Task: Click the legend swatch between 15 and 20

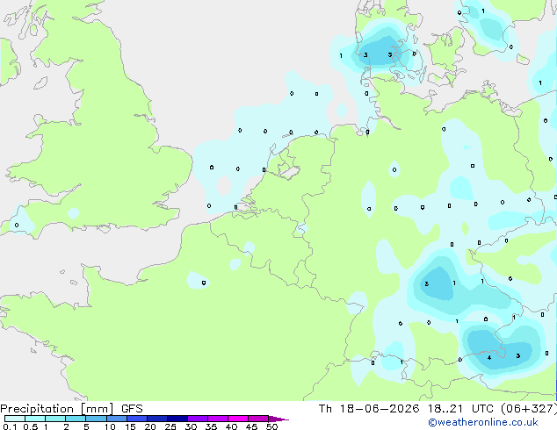Action: [136, 419]
